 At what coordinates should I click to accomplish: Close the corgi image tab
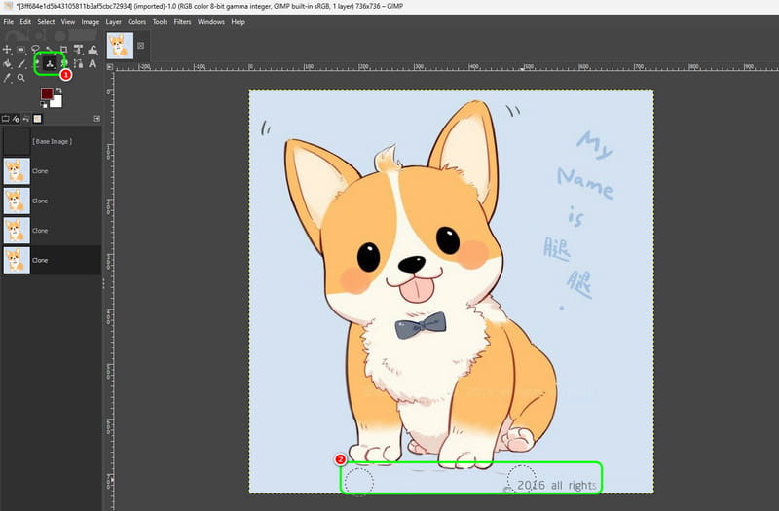tap(140, 45)
